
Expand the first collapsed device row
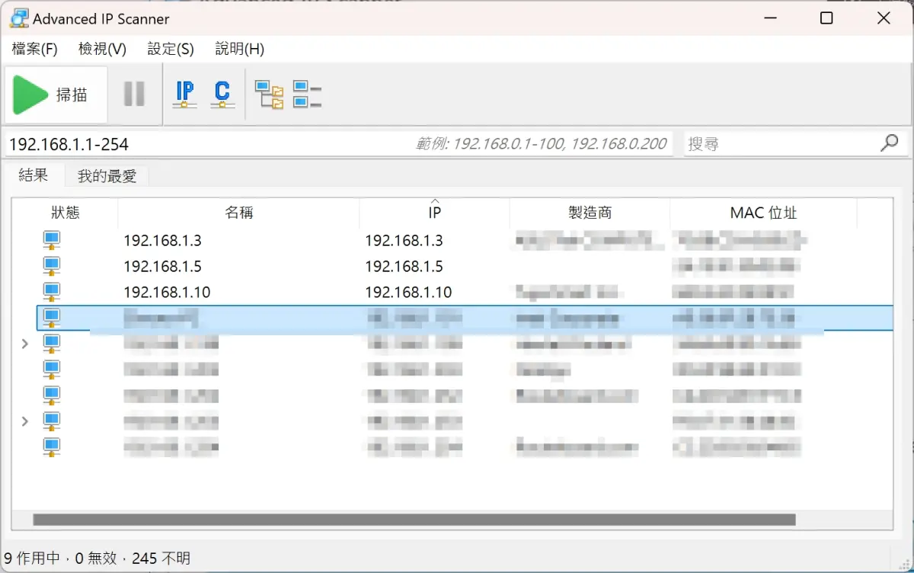[24, 344]
